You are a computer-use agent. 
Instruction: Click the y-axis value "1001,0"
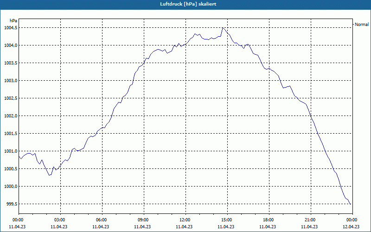click(x=10, y=151)
